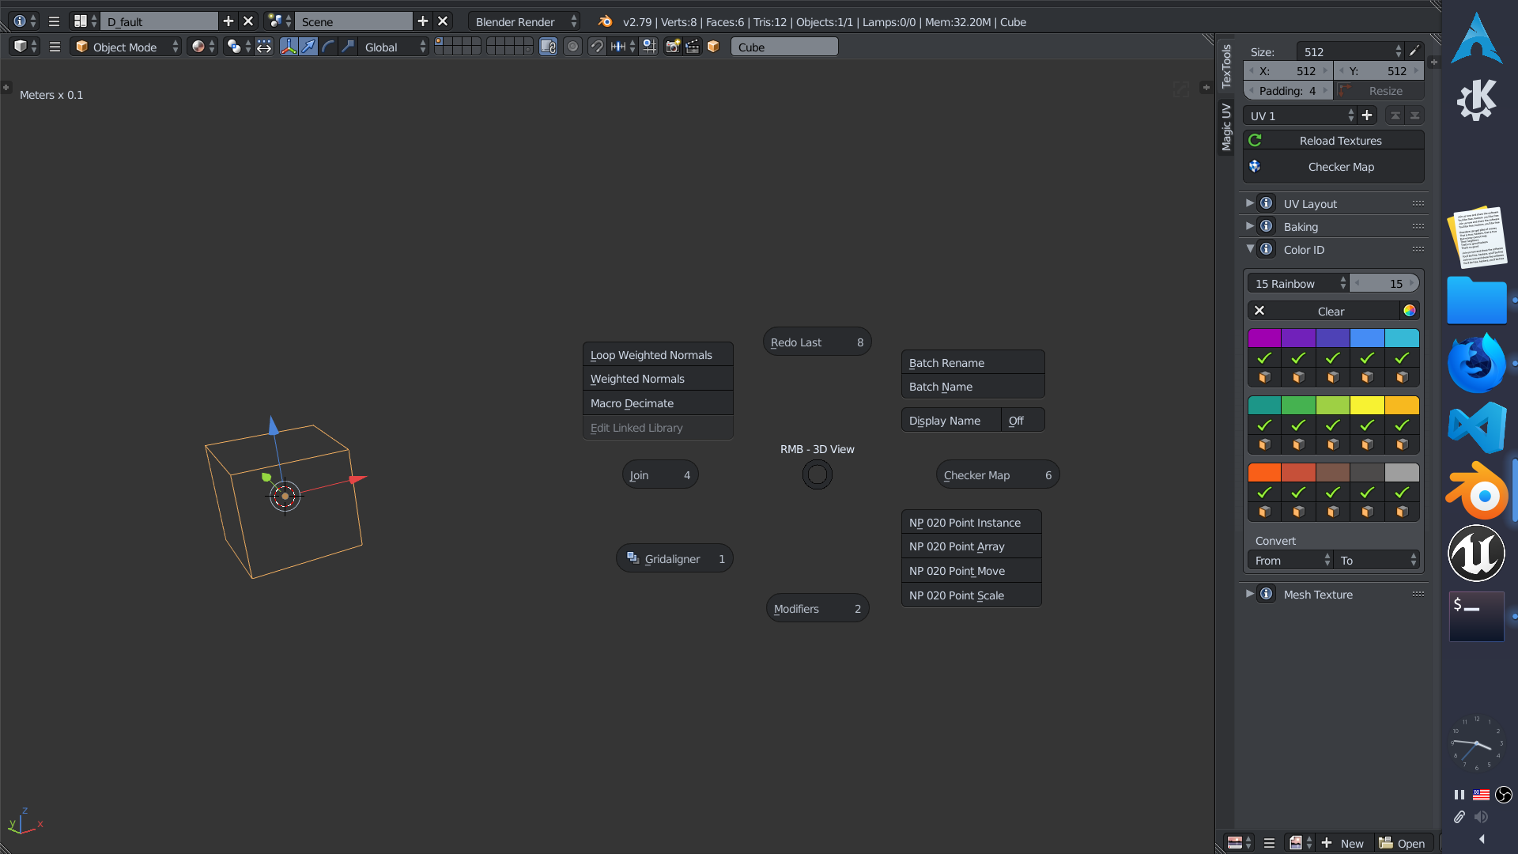Image resolution: width=1518 pixels, height=854 pixels.
Task: Toggle the checkmark under the purple swatch
Action: 1264,358
